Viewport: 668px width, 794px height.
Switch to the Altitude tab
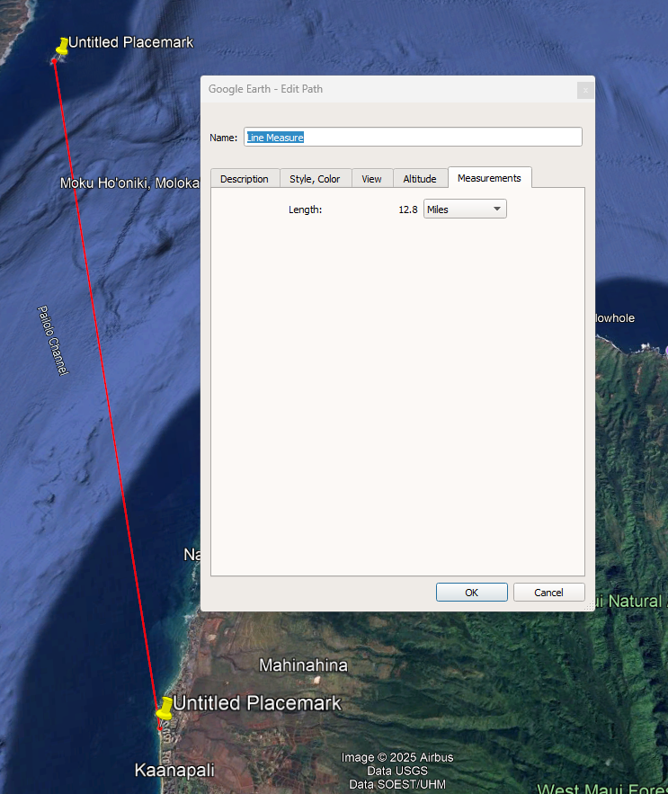tap(420, 179)
